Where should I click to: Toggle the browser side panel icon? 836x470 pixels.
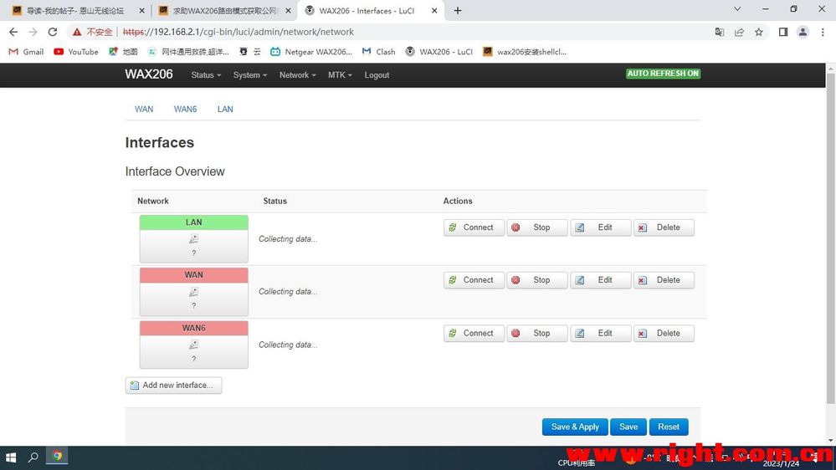click(x=783, y=32)
